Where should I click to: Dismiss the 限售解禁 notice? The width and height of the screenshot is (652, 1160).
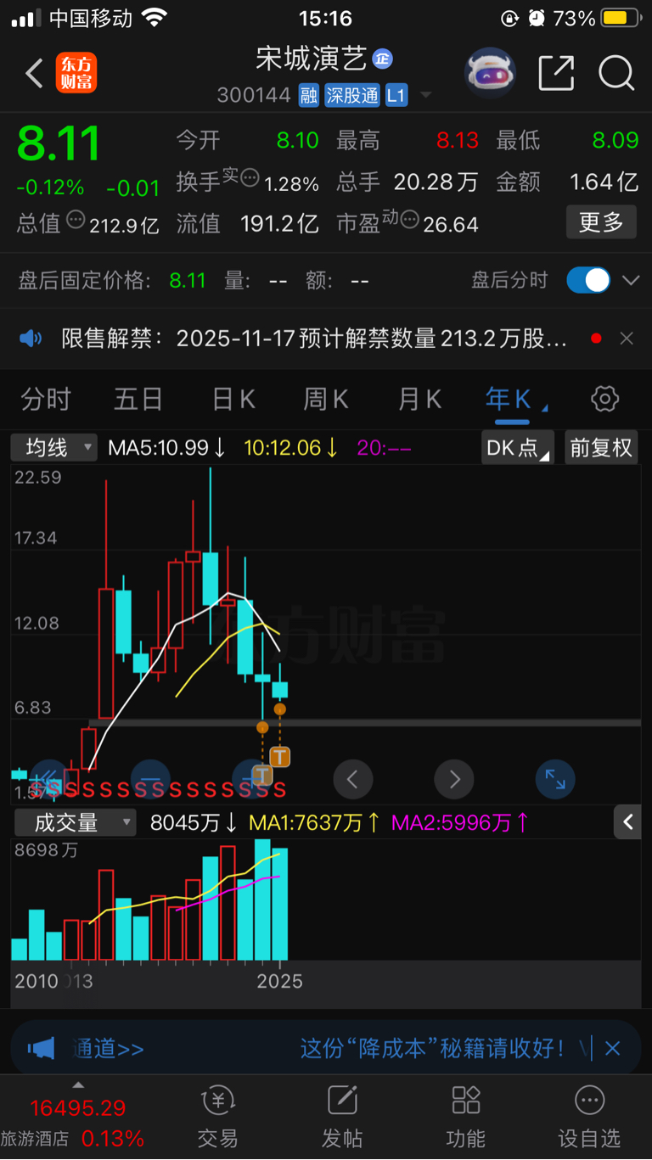coord(627,339)
